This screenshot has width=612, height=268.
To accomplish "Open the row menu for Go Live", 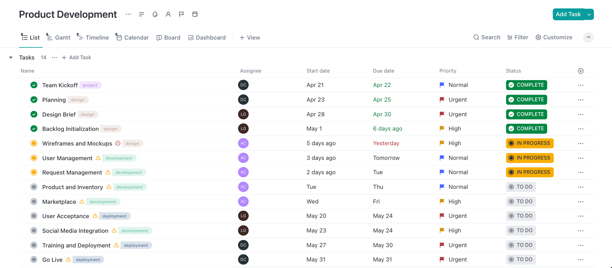I will click(x=581, y=260).
